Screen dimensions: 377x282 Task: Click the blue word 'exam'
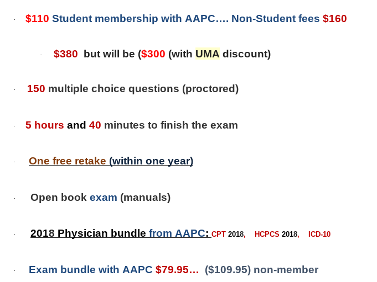pos(104,198)
